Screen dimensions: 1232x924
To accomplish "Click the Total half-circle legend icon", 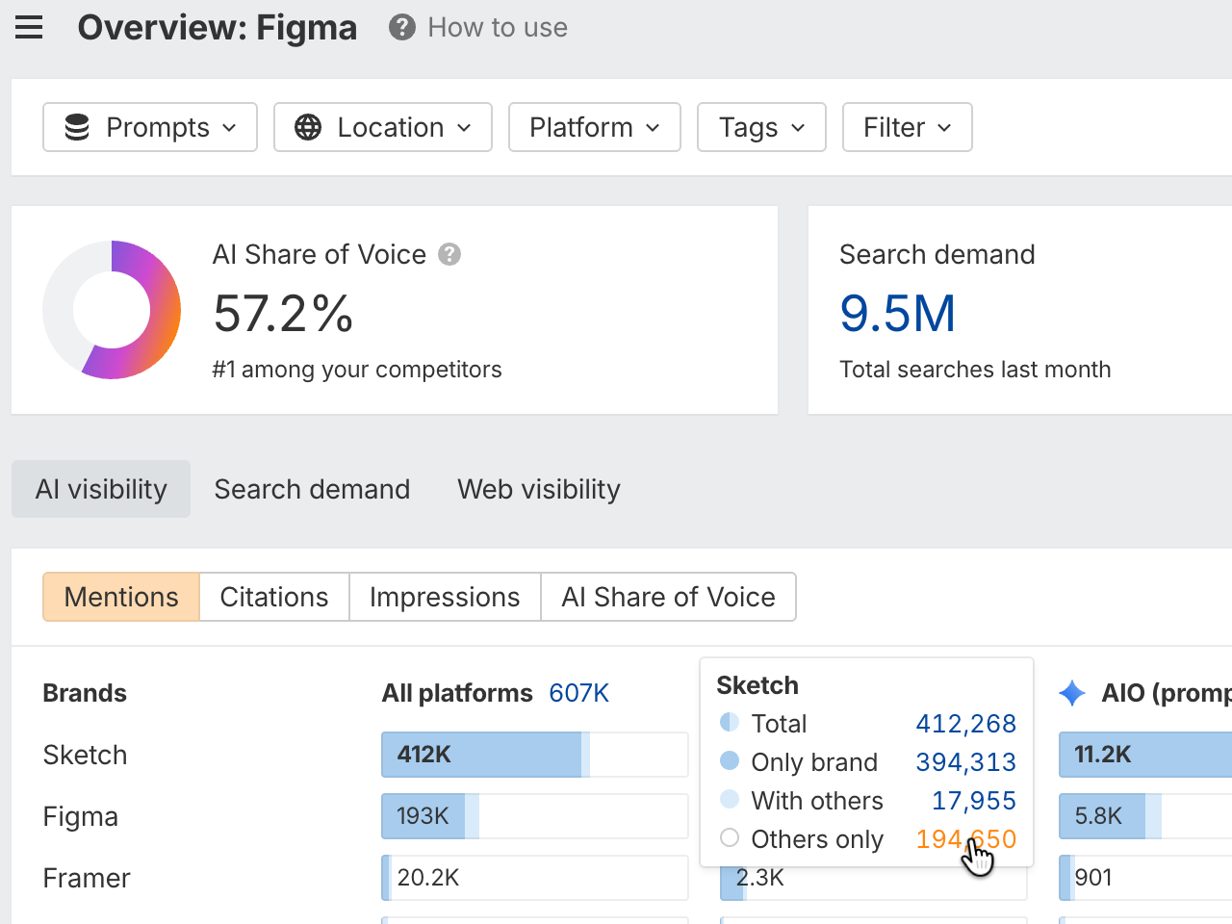I will [x=730, y=723].
